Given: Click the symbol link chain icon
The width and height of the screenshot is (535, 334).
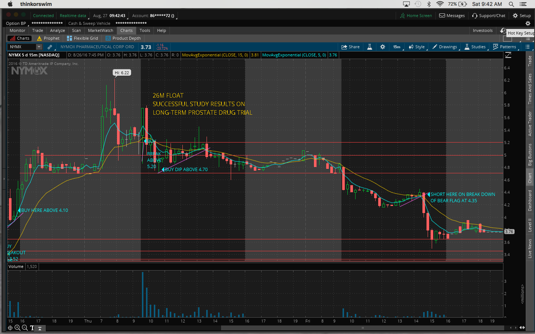Looking at the screenshot, I should coord(50,47).
